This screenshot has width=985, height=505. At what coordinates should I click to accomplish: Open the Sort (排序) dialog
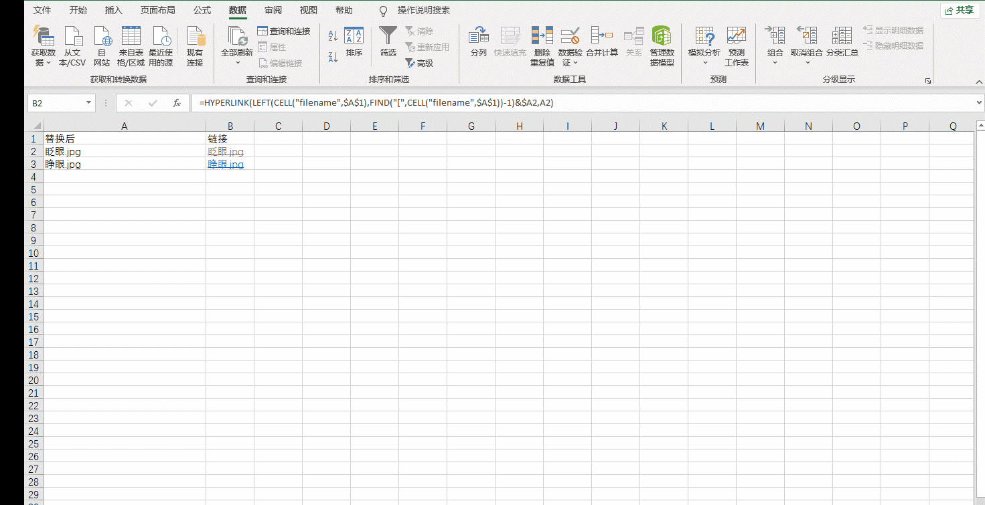354,42
